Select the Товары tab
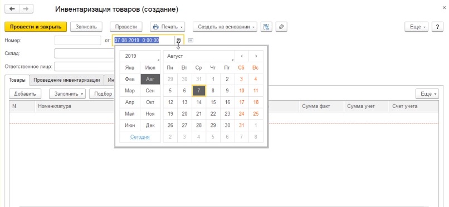This screenshot has height=207, width=449. point(17,80)
